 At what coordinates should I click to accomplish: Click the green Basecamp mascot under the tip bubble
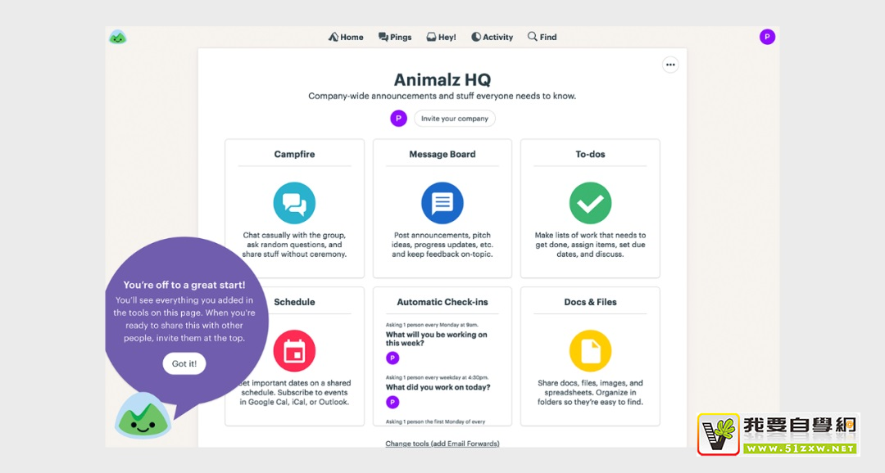click(143, 416)
